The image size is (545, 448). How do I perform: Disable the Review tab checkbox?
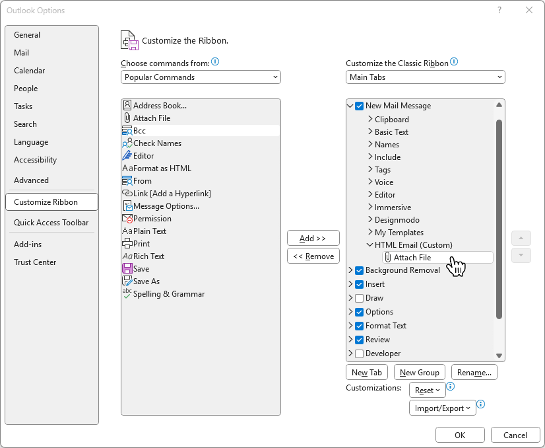click(360, 340)
